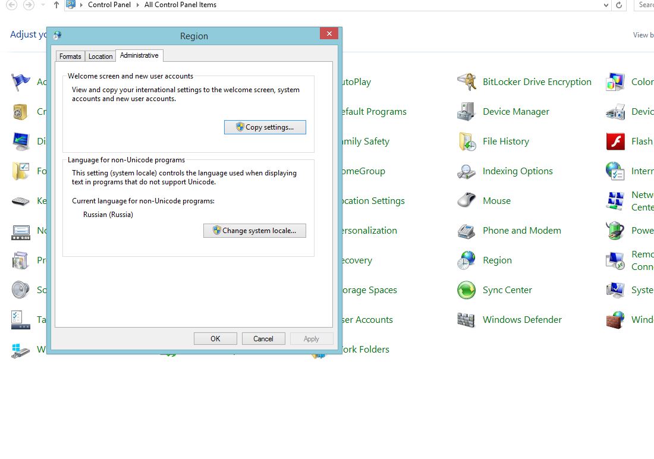Open the HomeGroup link

(x=364, y=171)
